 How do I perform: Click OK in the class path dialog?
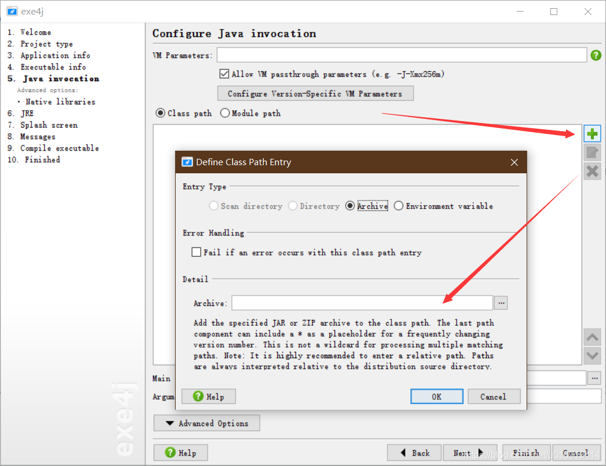pyautogui.click(x=437, y=396)
